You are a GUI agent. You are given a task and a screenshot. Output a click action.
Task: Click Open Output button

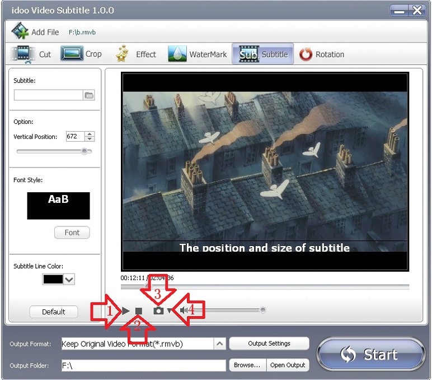(x=288, y=365)
